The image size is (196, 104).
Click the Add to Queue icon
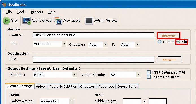(x=27, y=21)
